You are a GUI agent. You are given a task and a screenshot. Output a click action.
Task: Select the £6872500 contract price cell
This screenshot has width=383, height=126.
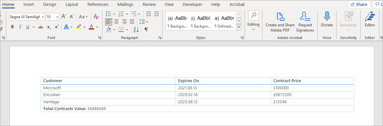[312, 95]
